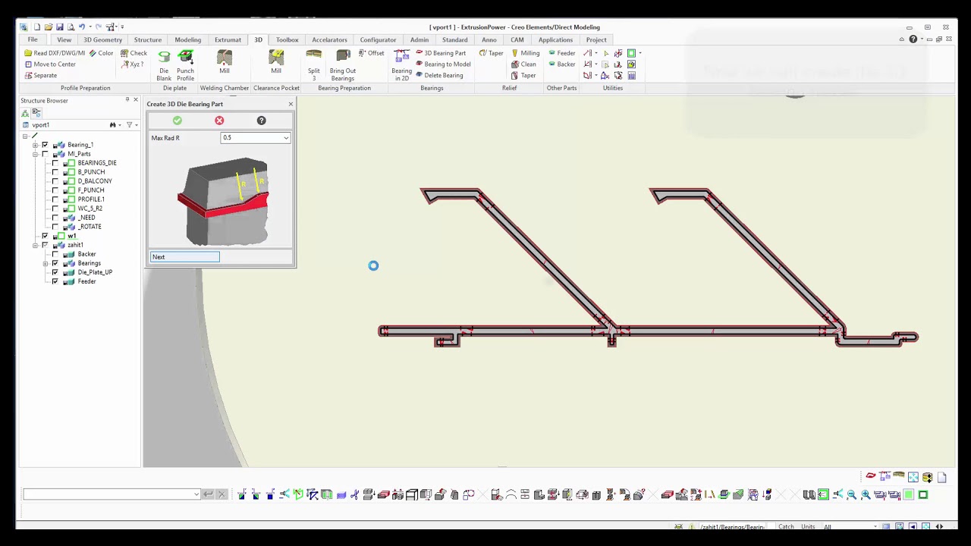Switch to the 3D Geometry ribbon tab
971x546 pixels.
102,39
